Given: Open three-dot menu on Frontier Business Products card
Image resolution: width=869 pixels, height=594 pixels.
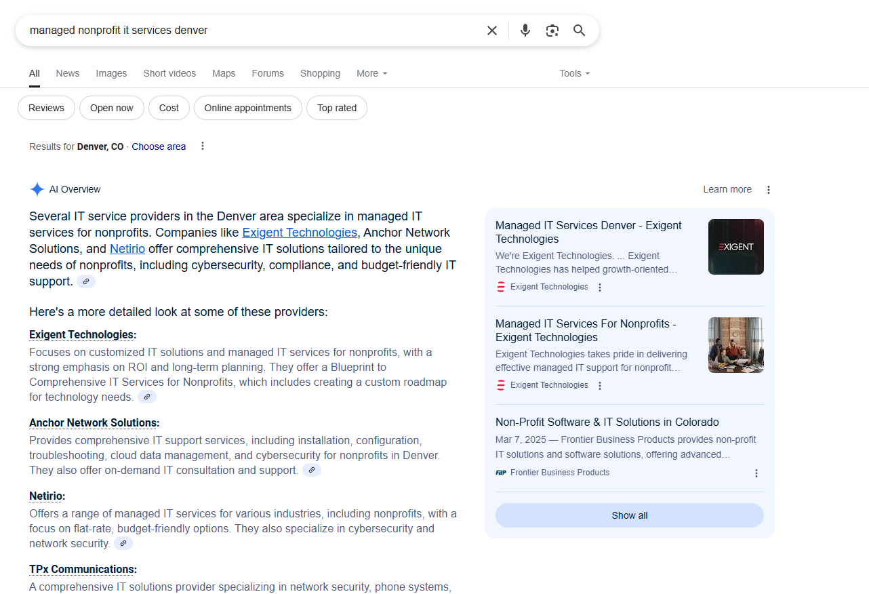Looking at the screenshot, I should [756, 473].
